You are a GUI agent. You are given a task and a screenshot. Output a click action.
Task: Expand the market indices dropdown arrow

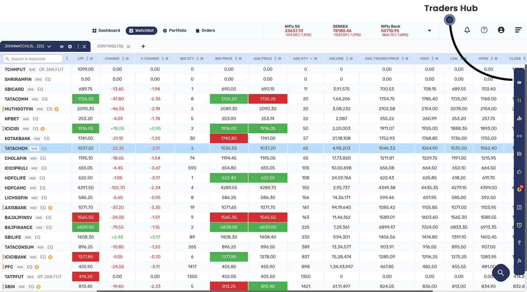click(430, 31)
